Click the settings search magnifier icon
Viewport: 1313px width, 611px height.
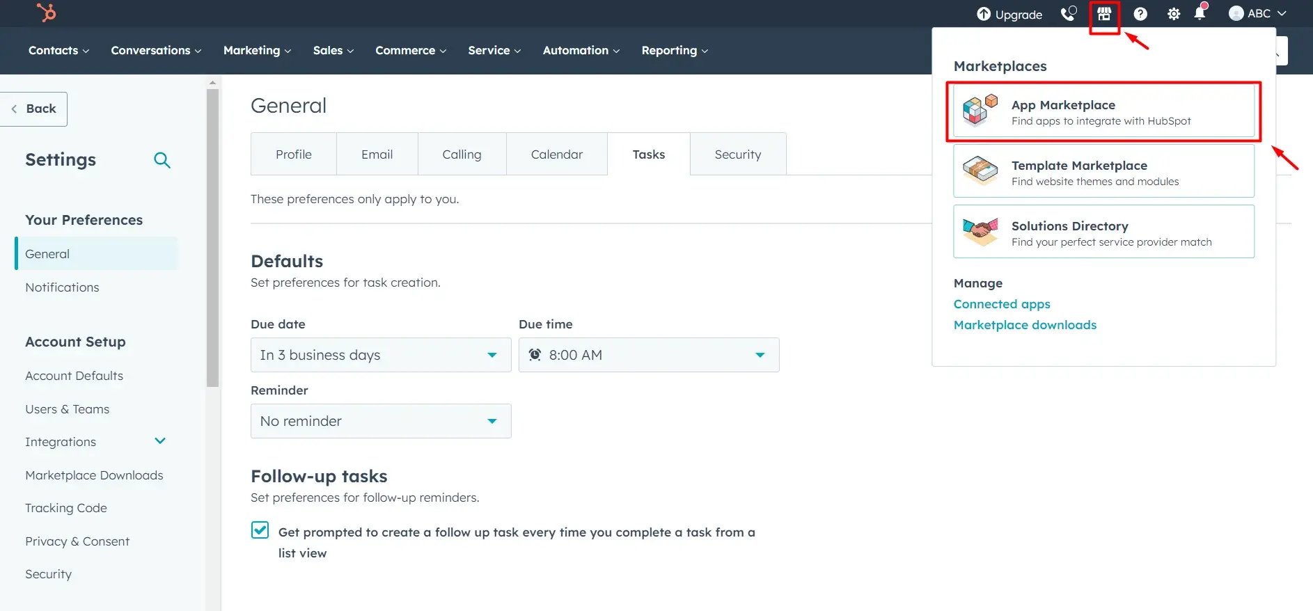click(162, 160)
